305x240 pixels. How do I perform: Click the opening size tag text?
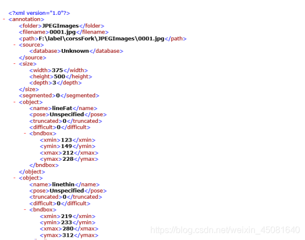coord(28,64)
